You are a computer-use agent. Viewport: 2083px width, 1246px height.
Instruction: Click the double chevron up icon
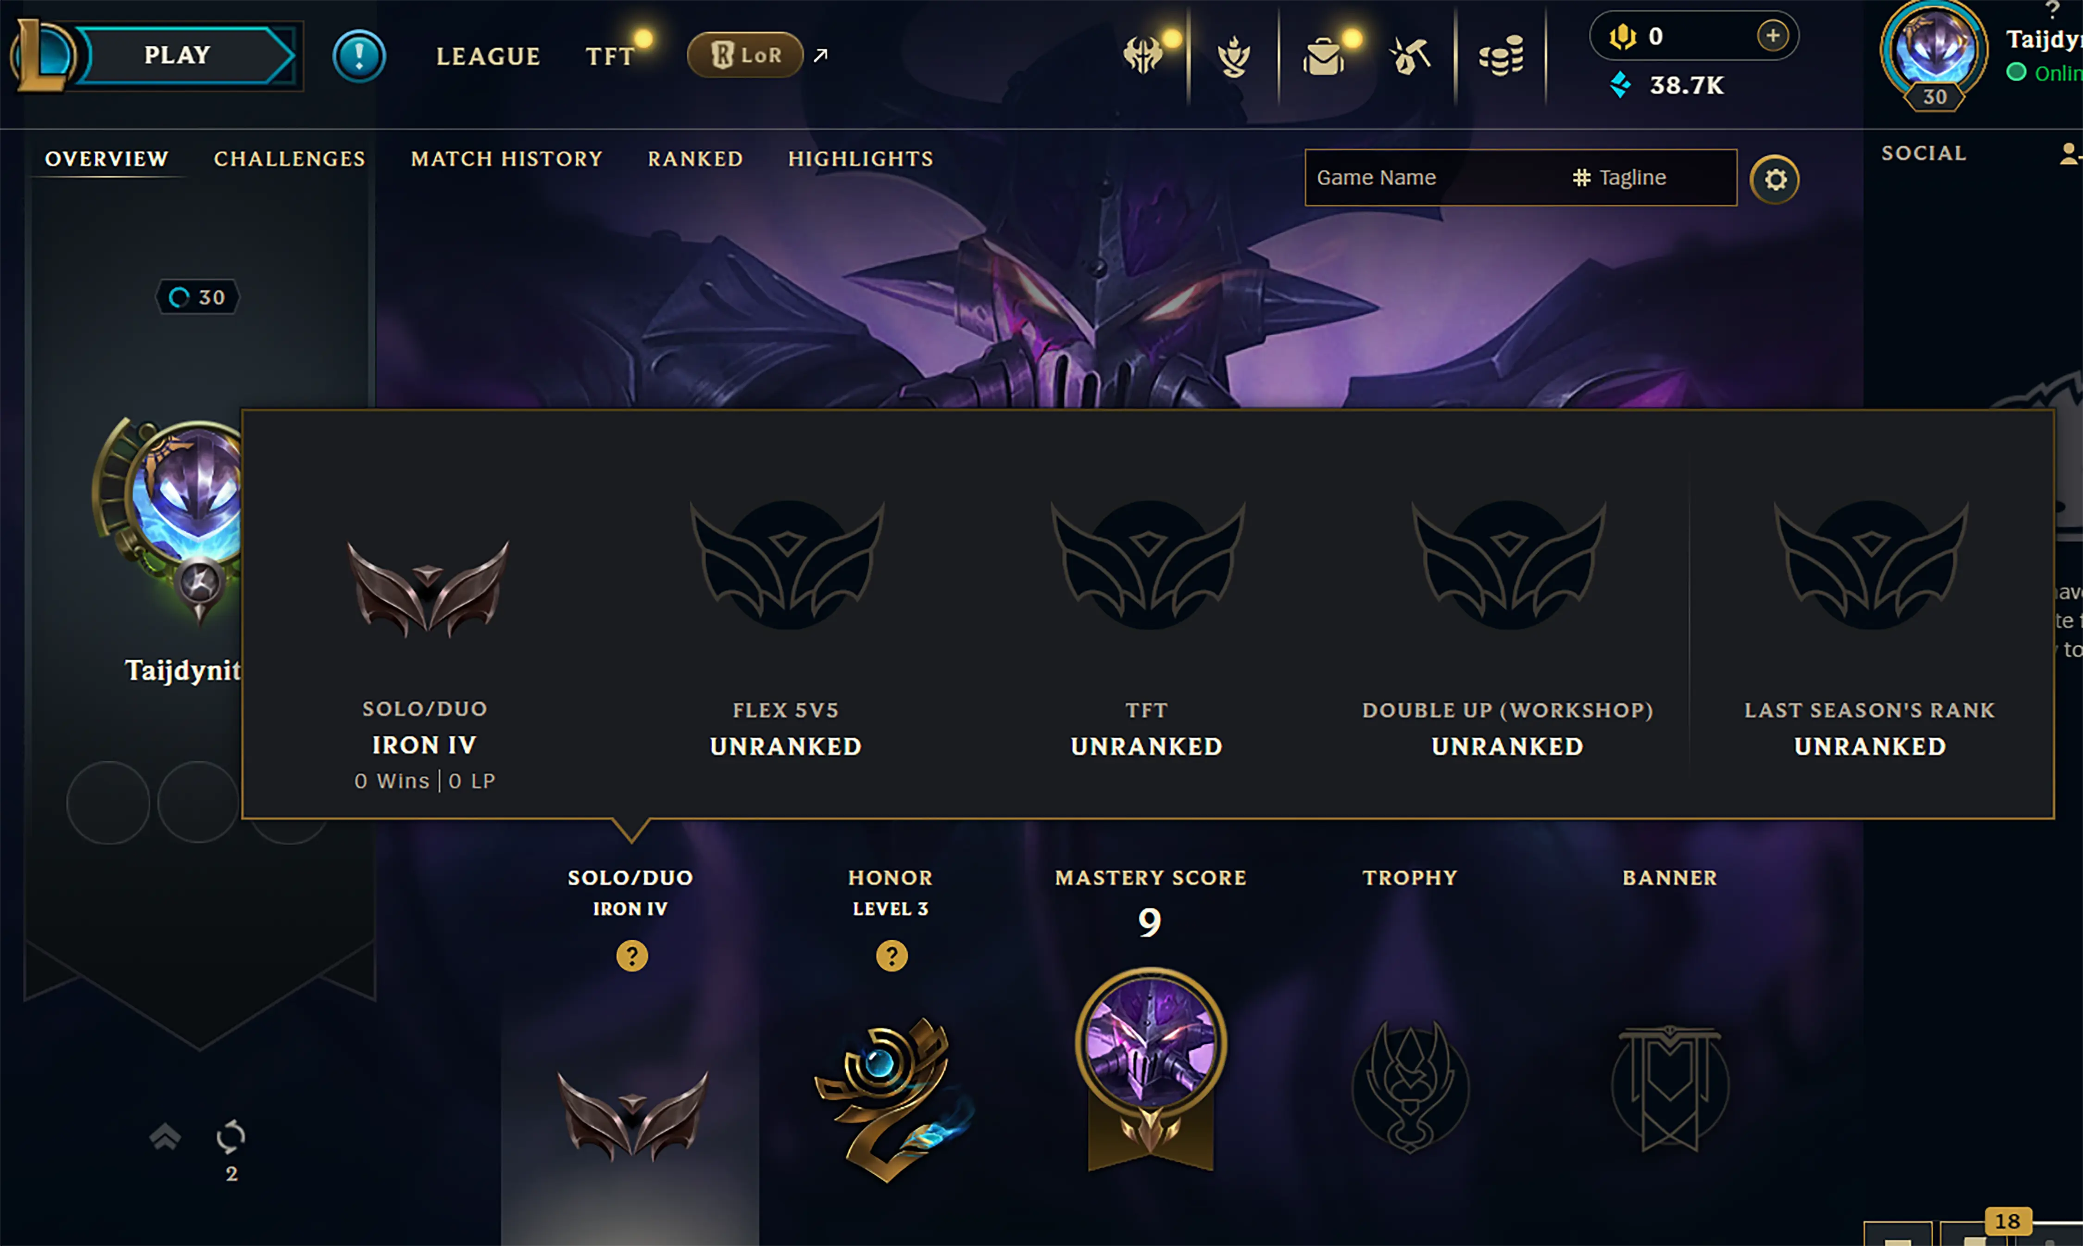(164, 1137)
